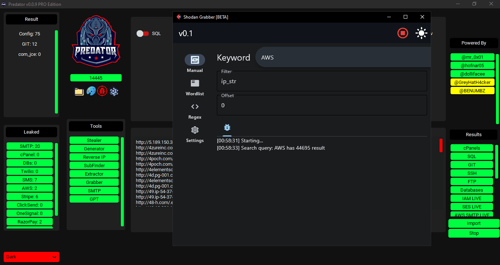The image size is (500, 265).
Task: Toggle the SQL switch
Action: (x=142, y=34)
